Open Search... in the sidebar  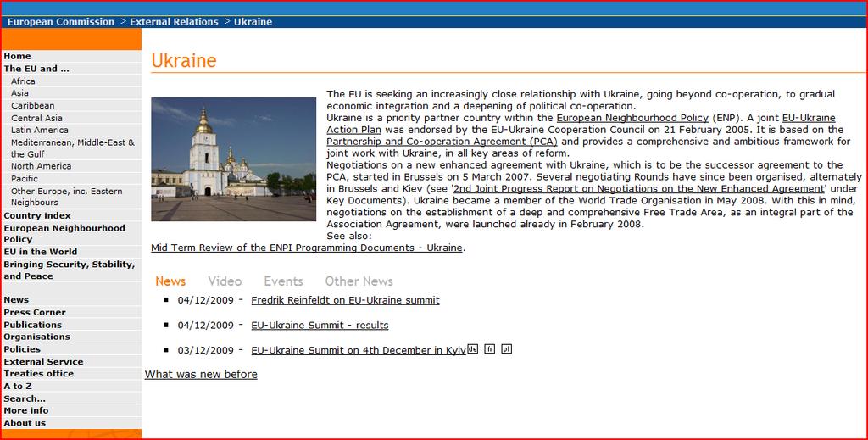pyautogui.click(x=25, y=398)
